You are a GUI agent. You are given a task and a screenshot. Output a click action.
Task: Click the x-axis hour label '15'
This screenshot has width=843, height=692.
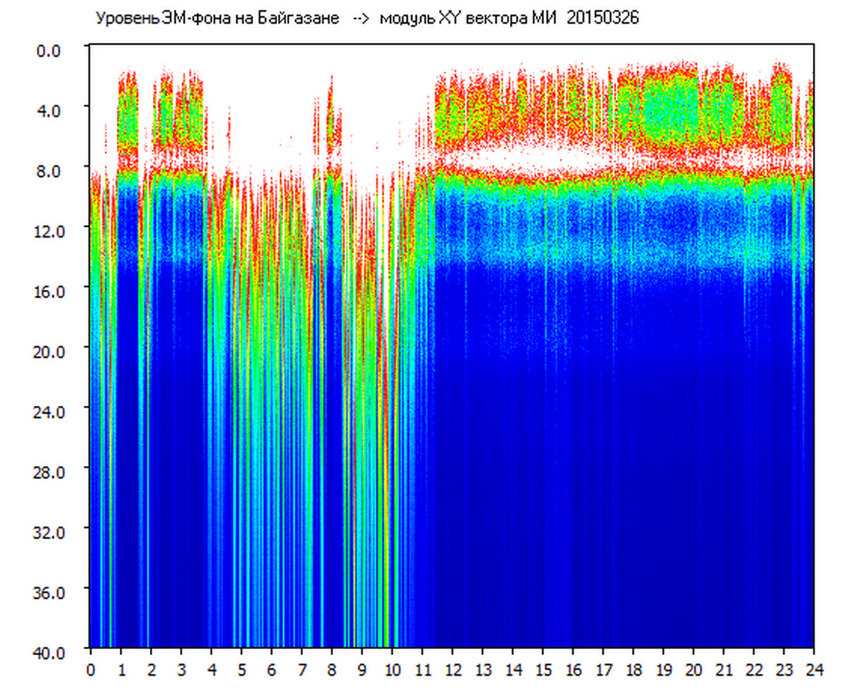(x=544, y=670)
